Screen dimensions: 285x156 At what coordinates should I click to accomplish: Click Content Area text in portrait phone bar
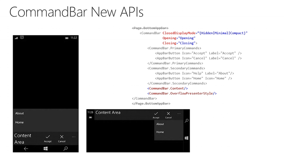point(23,139)
